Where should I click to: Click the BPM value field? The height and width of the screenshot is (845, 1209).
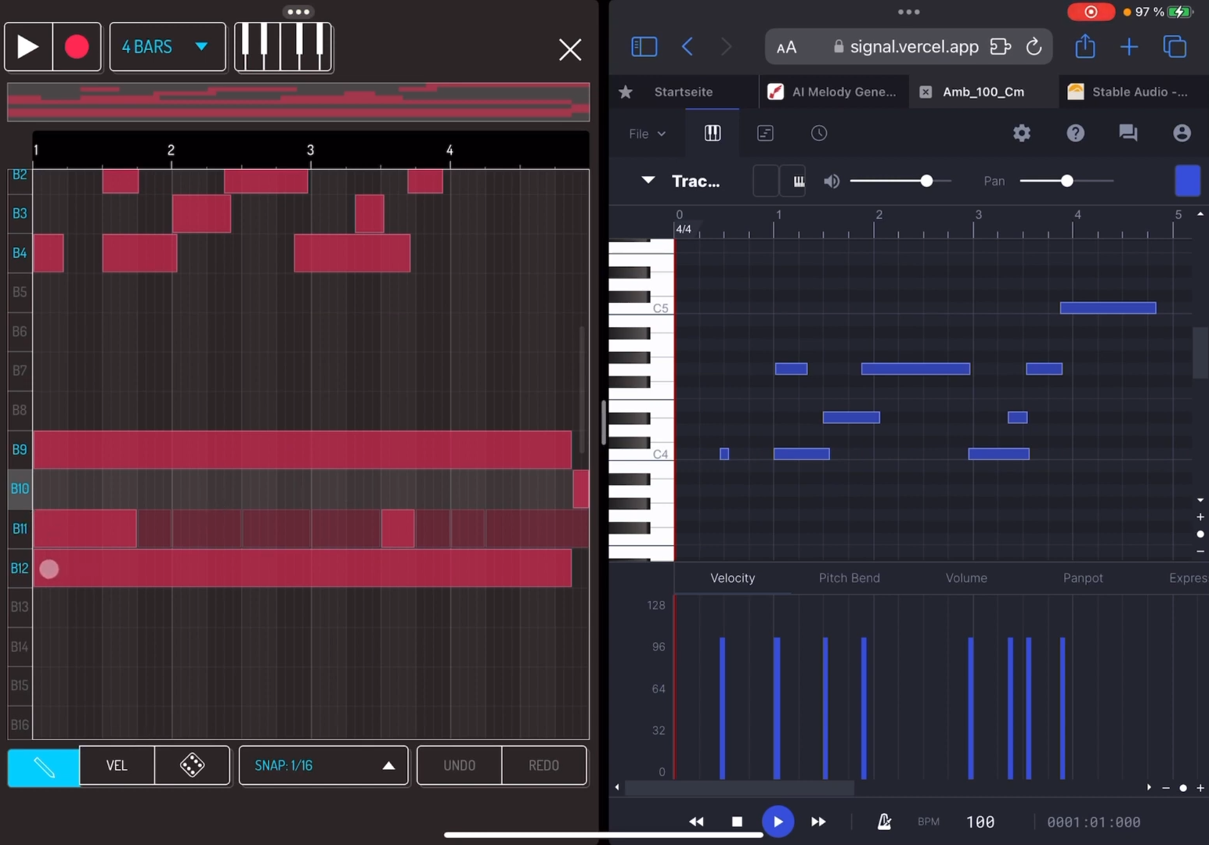point(980,822)
